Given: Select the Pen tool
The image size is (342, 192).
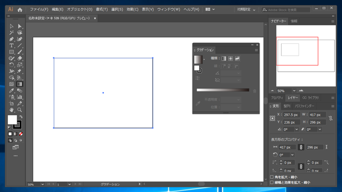Looking at the screenshot, I should [11, 39].
